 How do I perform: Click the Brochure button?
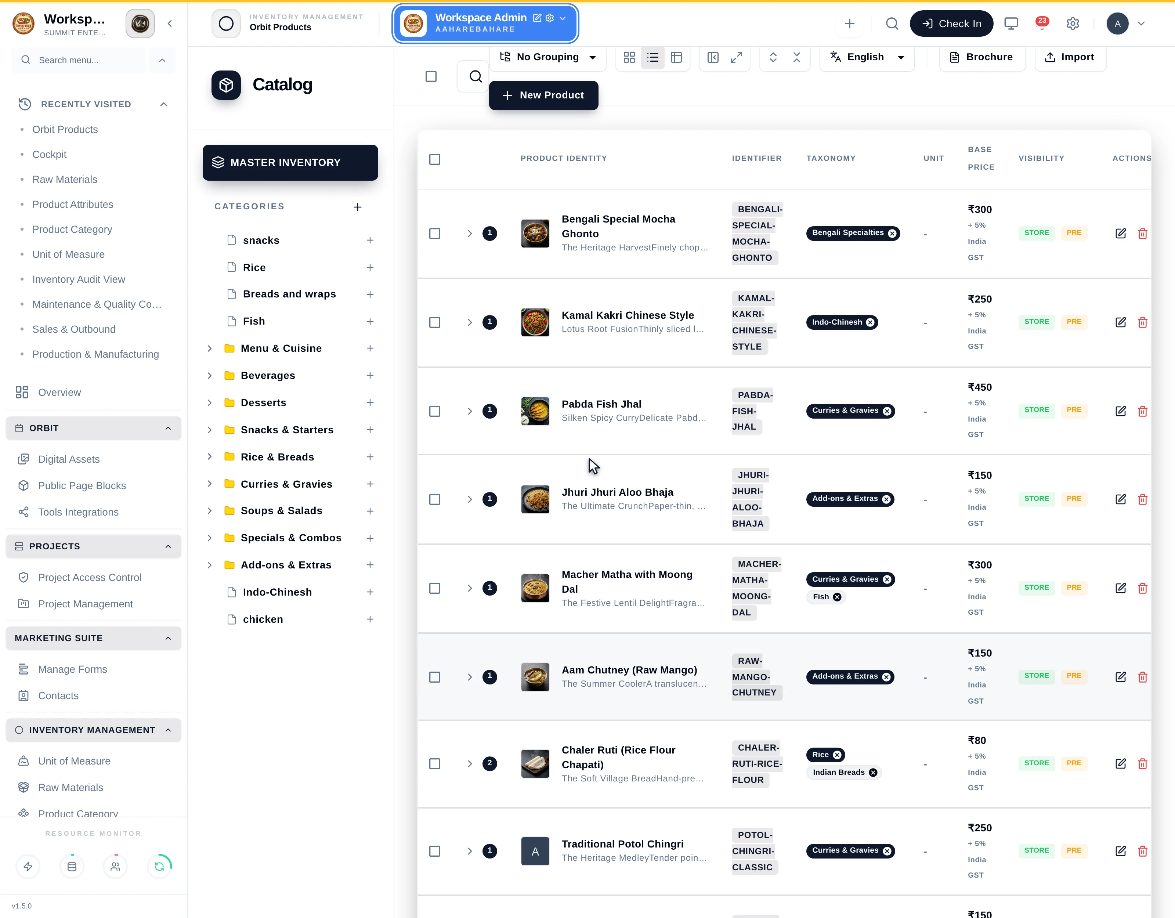click(x=982, y=57)
